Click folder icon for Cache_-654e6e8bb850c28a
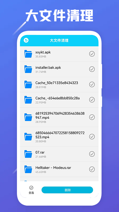Viewport: 119px width, 212px height. (x=28, y=100)
